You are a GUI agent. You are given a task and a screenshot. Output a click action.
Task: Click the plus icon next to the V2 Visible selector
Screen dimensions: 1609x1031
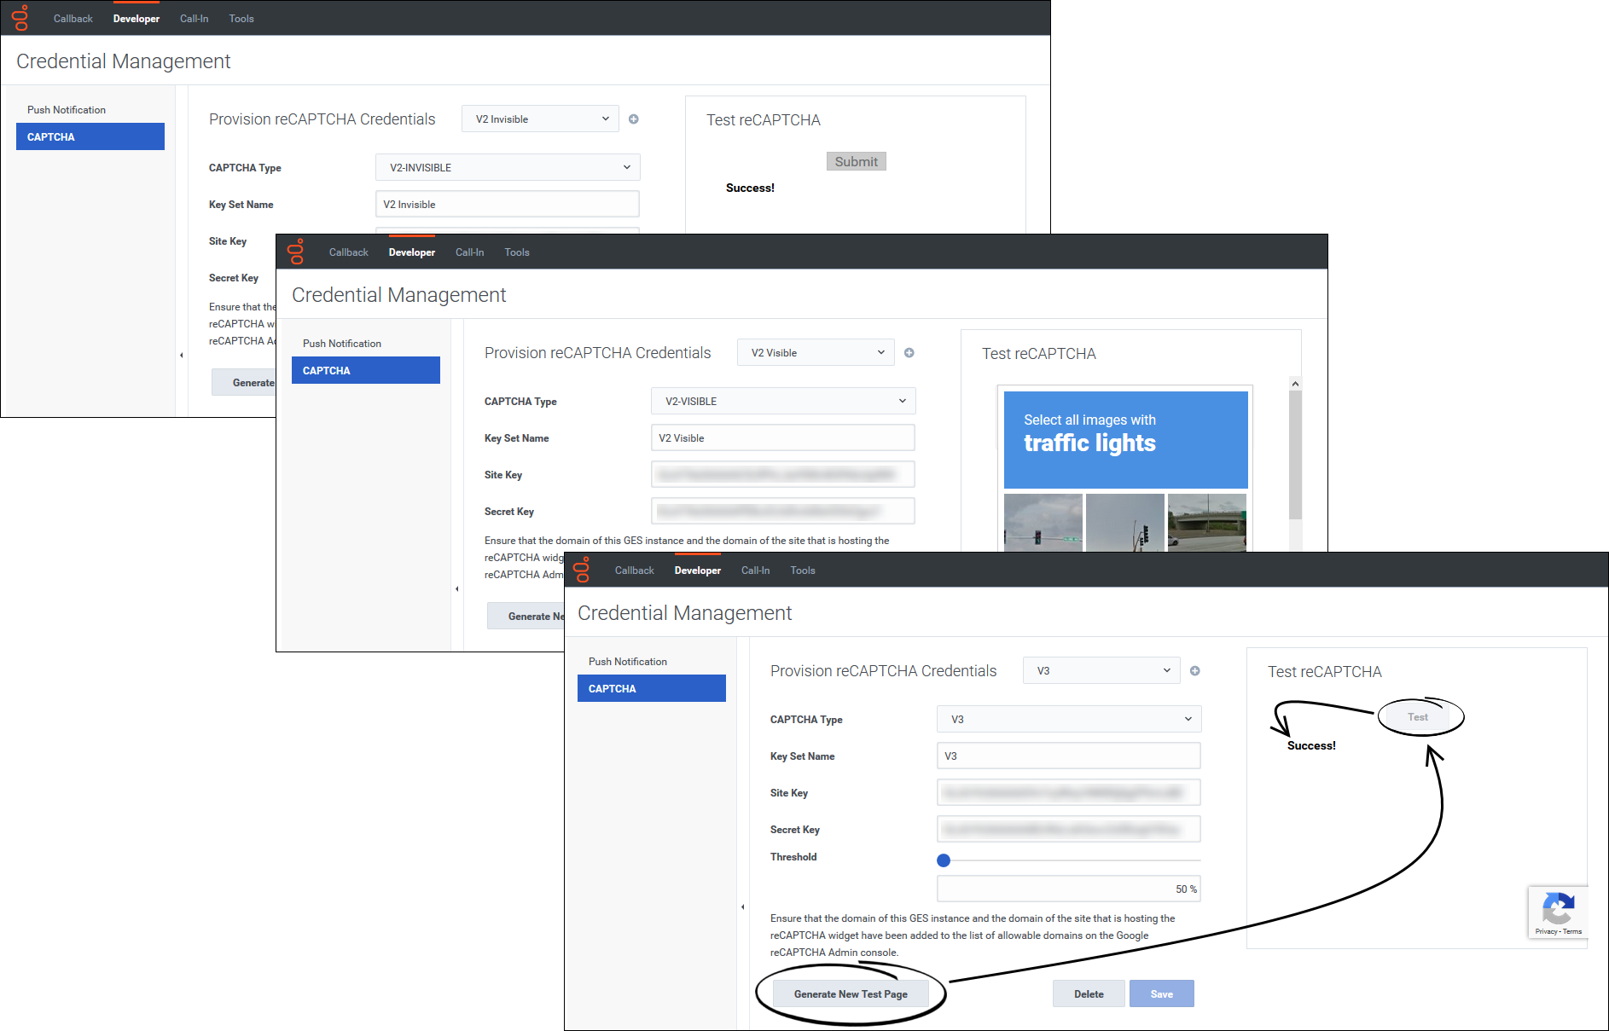point(909,352)
